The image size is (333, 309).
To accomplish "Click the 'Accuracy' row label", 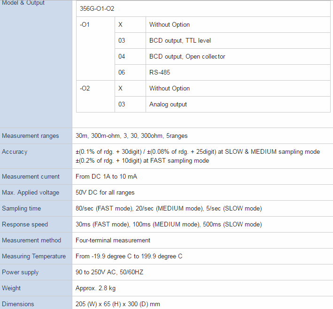I will coord(15,152).
